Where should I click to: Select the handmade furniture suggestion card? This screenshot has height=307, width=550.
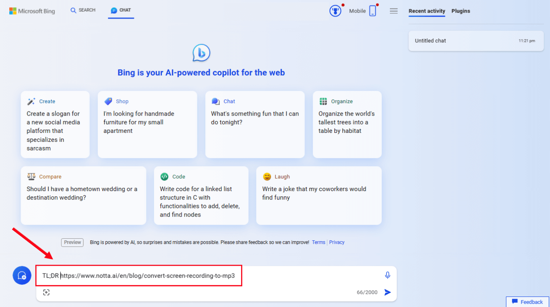tap(147, 124)
